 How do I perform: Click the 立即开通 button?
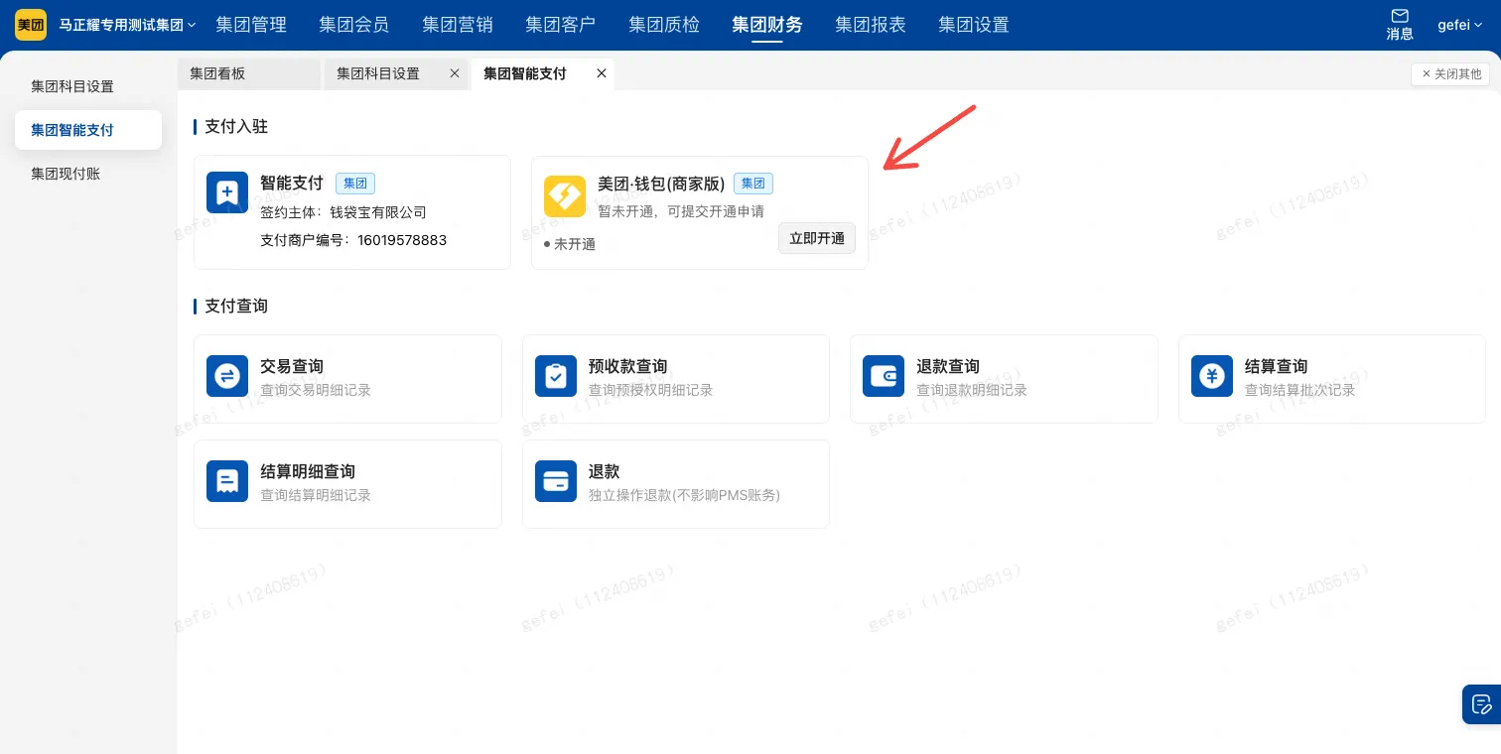click(x=817, y=238)
